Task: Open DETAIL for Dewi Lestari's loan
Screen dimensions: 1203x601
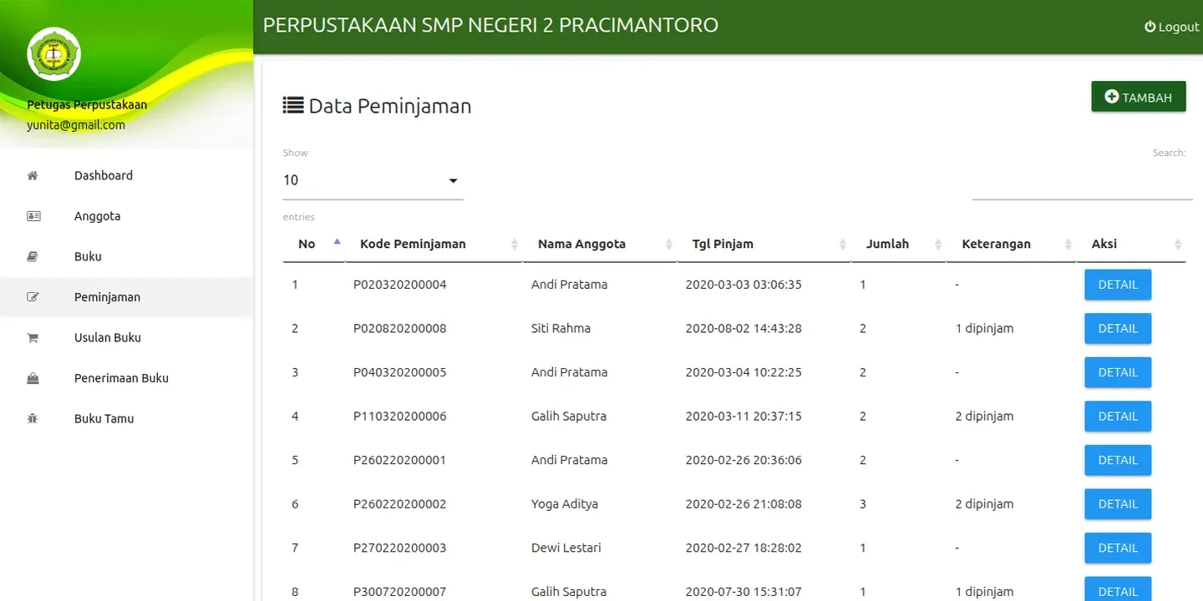Action: (1118, 548)
